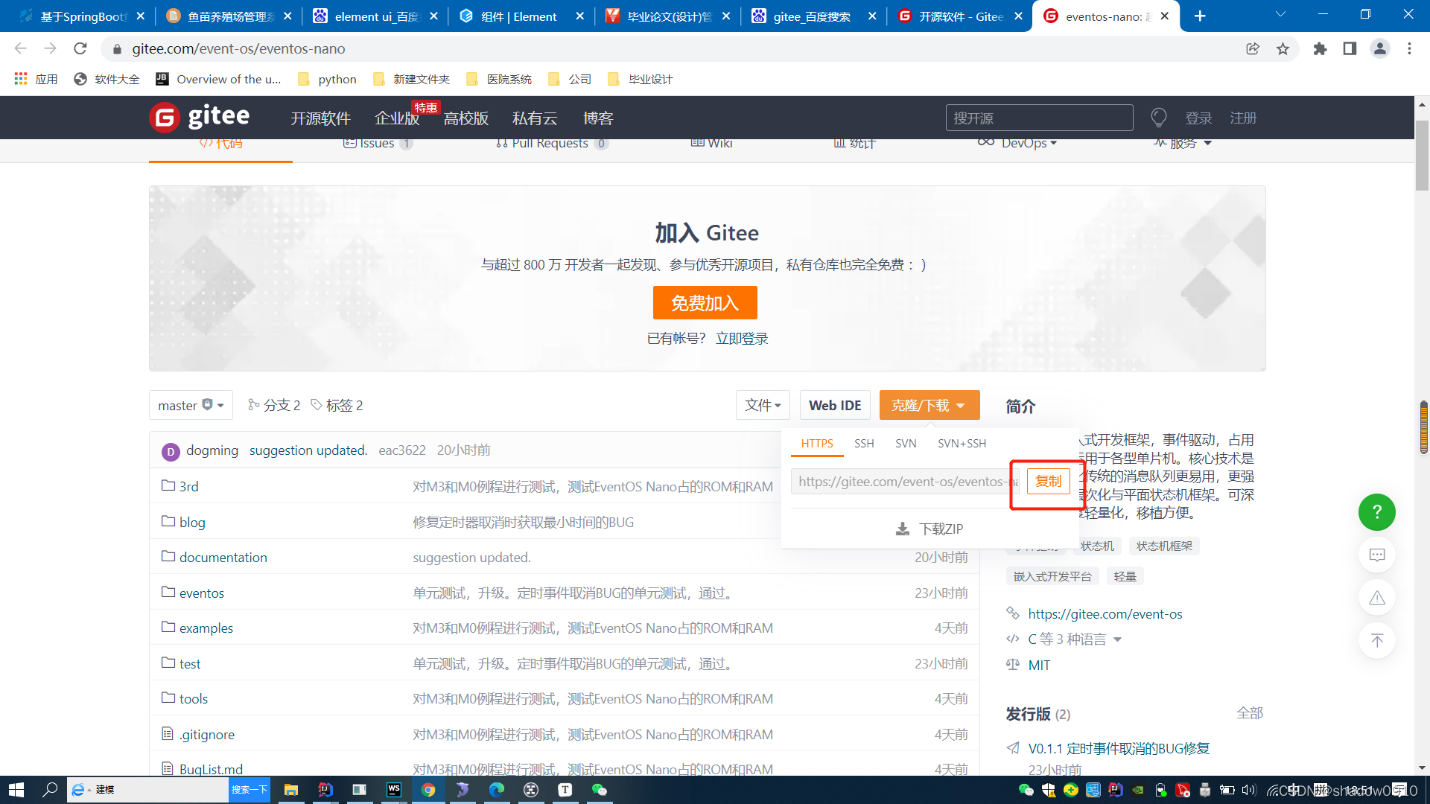Open the 标签 2 tags link
1430x804 pixels.
pos(337,405)
